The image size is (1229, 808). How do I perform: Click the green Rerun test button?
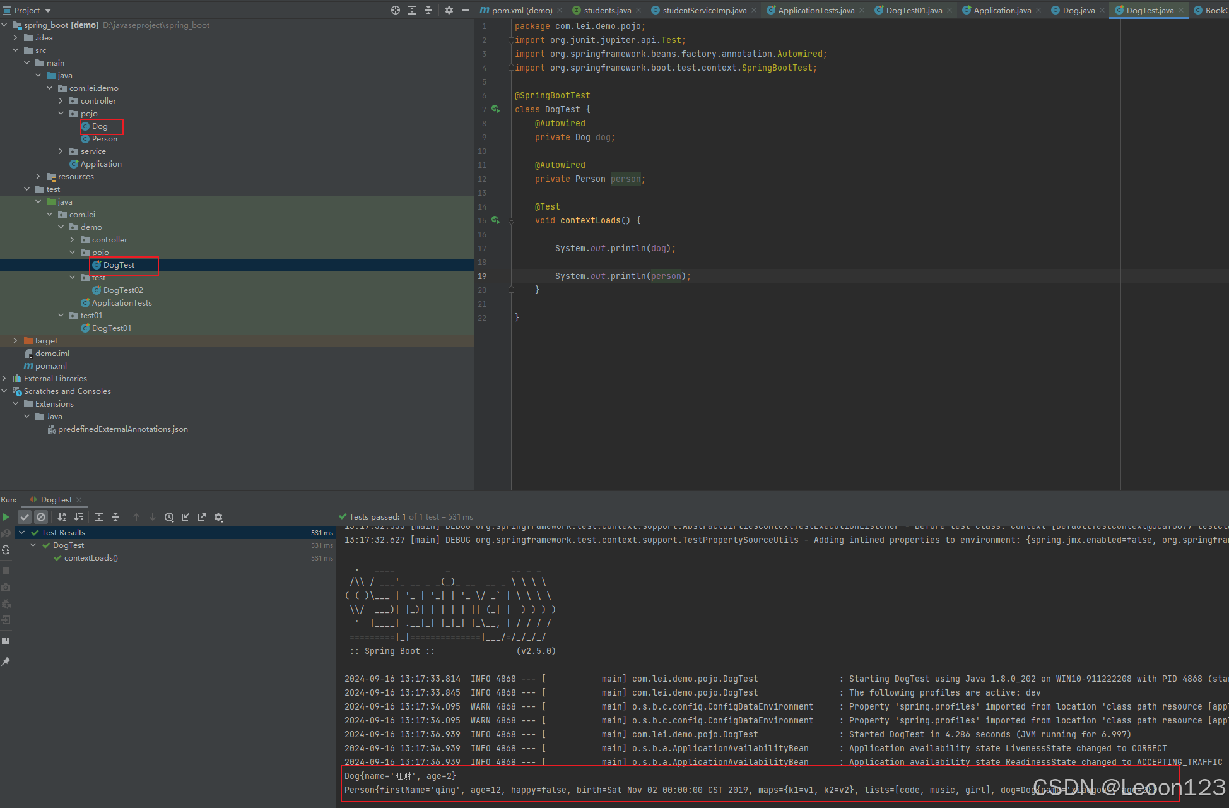click(x=6, y=517)
